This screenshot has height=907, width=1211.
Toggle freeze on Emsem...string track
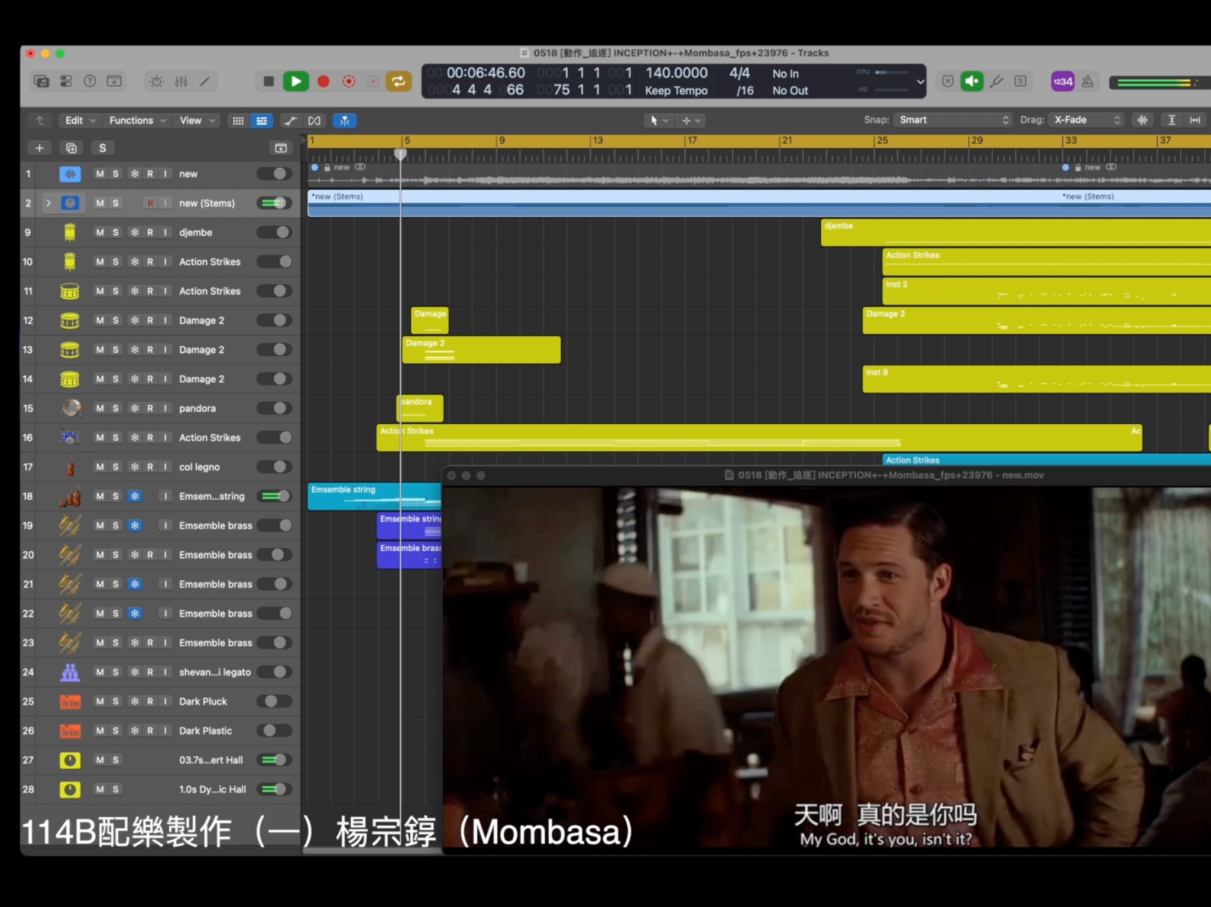click(135, 496)
